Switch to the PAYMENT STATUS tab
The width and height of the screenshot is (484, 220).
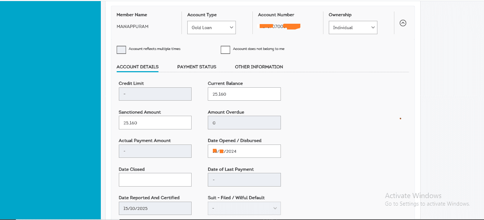tap(197, 67)
